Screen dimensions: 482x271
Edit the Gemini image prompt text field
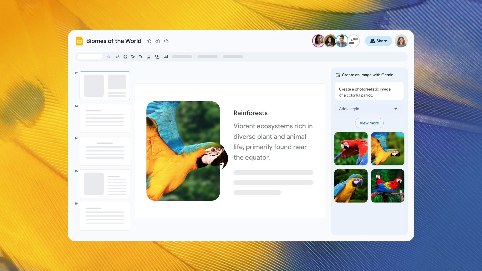tap(369, 92)
